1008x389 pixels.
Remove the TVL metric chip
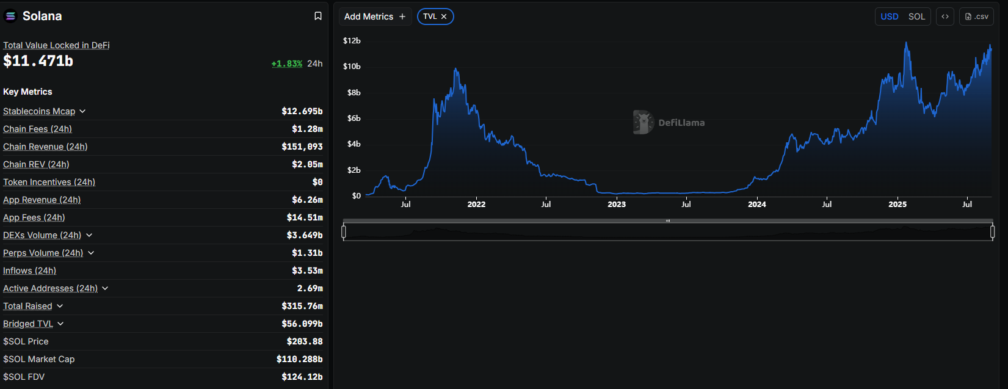444,16
